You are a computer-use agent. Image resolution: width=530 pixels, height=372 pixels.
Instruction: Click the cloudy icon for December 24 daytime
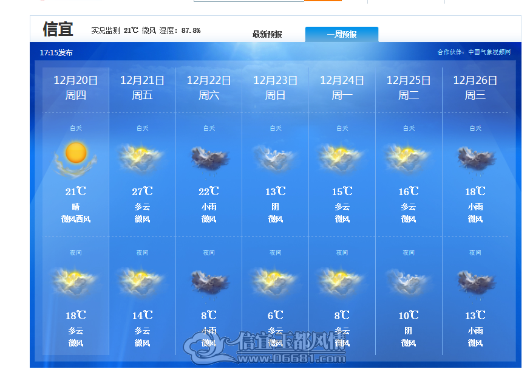click(x=341, y=158)
